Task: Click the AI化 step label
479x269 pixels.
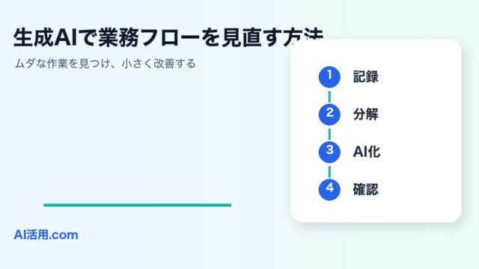Action: coord(367,152)
